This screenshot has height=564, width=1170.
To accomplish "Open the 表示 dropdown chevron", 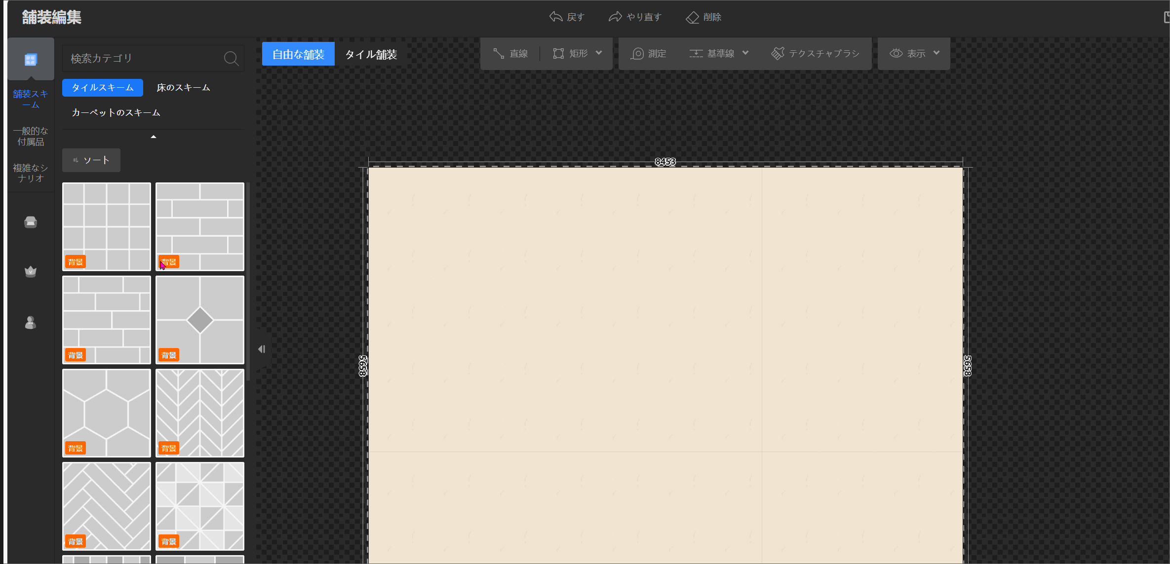I will [936, 53].
